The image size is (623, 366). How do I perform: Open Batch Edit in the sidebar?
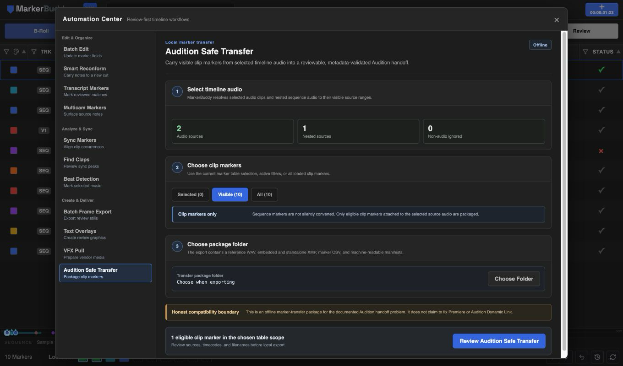(105, 52)
